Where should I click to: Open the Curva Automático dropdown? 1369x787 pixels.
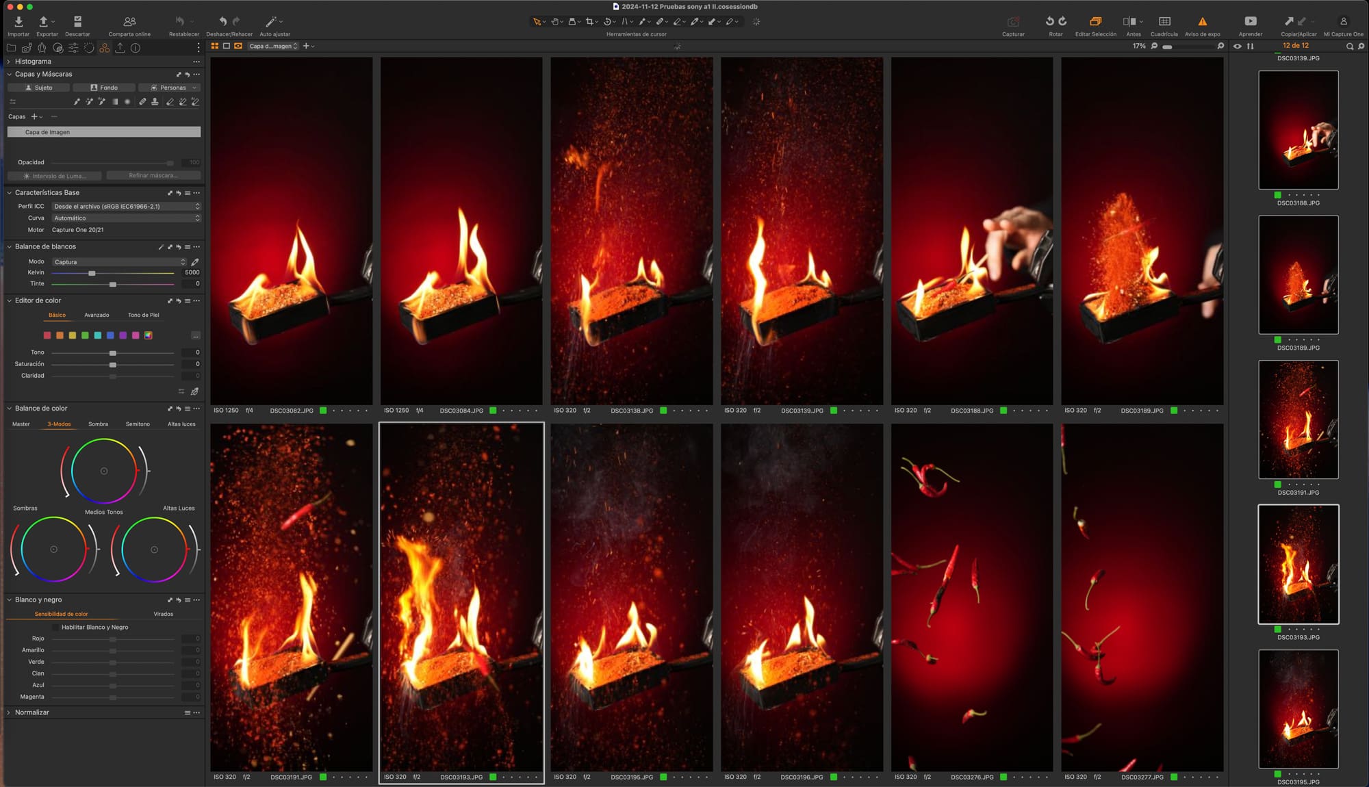[x=126, y=218]
